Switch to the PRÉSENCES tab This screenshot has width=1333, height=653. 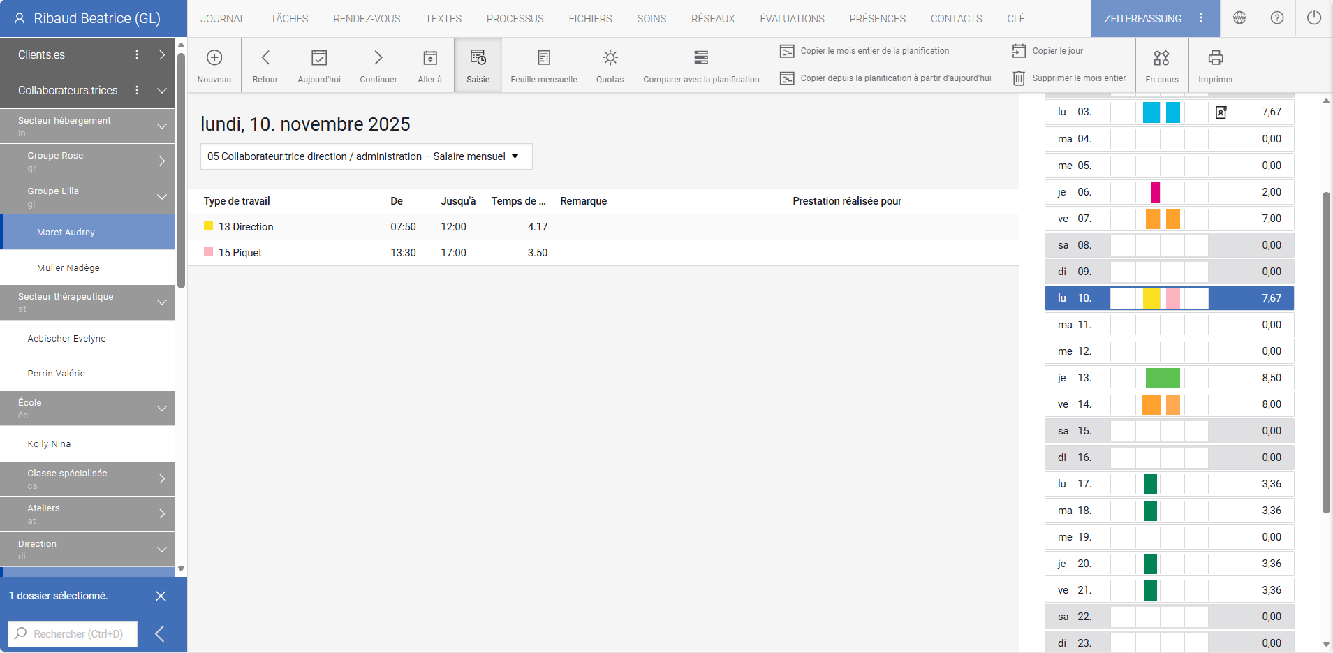tap(877, 19)
